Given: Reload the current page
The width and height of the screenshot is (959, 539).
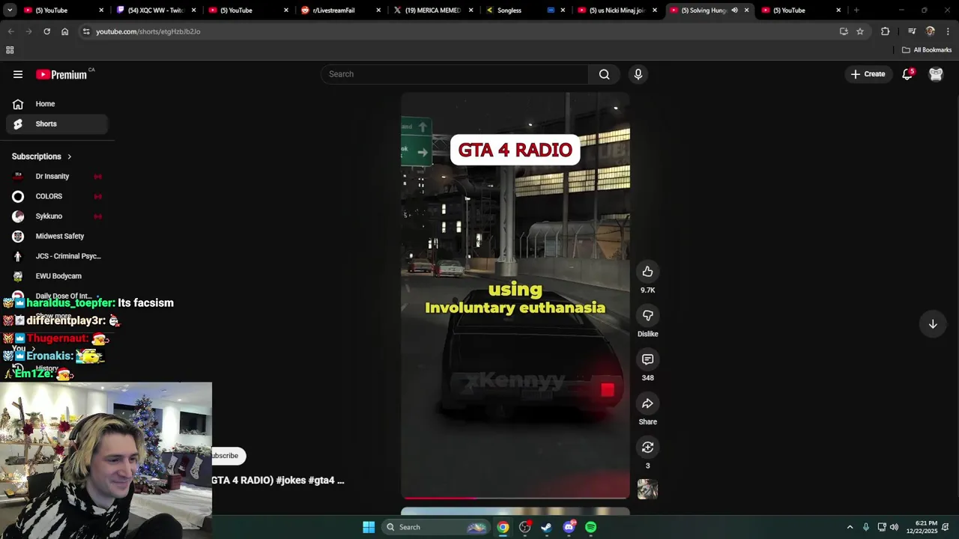Looking at the screenshot, I should (46, 31).
